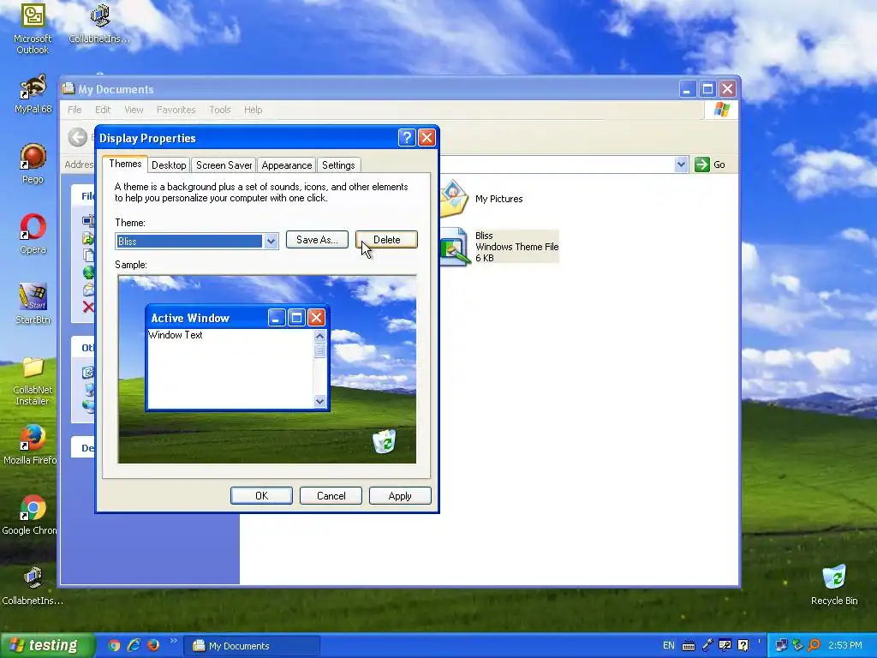The image size is (877, 658).
Task: Launch Chrome from the quick launch bar
Action: (x=114, y=645)
